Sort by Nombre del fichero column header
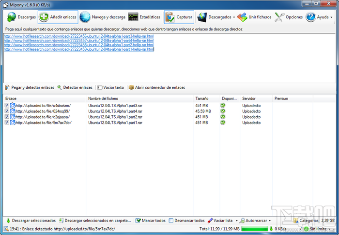The height and width of the screenshot is (235, 339). [x=139, y=98]
